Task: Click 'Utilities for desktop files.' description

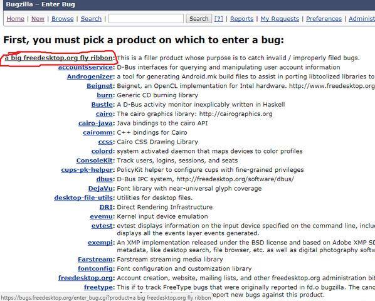Action: 155,198
